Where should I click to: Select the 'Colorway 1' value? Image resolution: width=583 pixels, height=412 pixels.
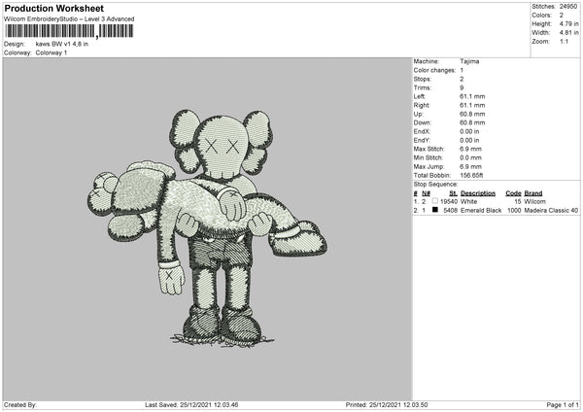click(x=51, y=52)
